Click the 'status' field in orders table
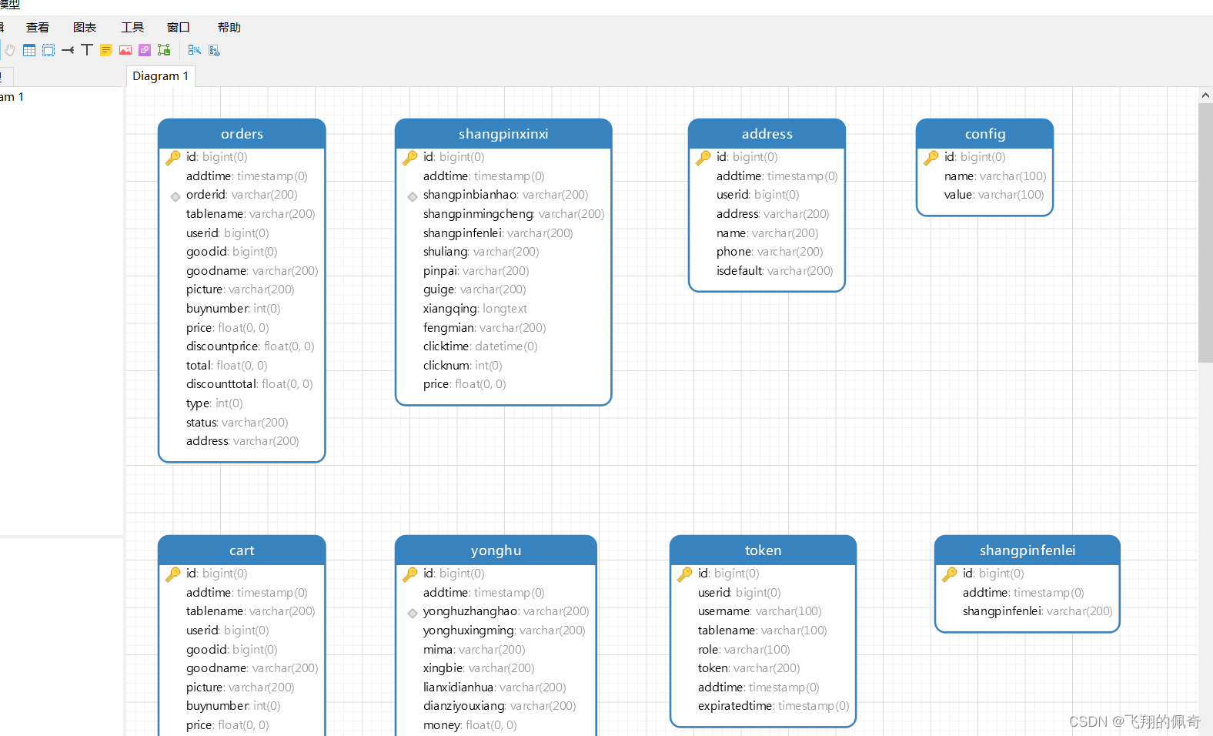Viewport: 1213px width, 736px height. (x=237, y=423)
